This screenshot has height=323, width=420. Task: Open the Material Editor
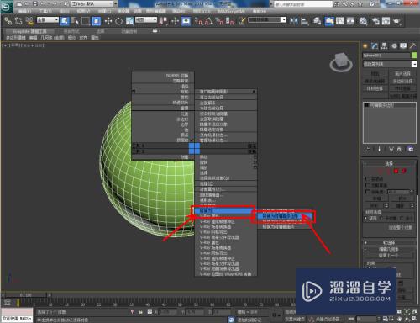pos(363,21)
